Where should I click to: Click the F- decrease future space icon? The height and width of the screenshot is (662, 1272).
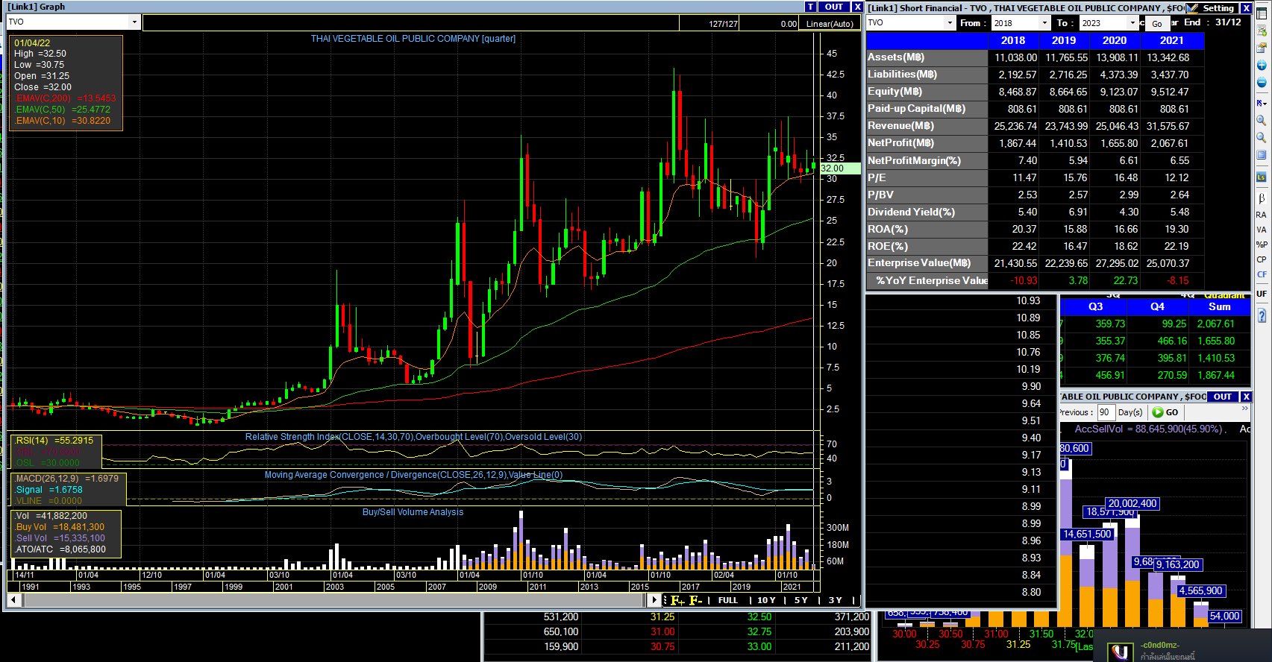[695, 600]
